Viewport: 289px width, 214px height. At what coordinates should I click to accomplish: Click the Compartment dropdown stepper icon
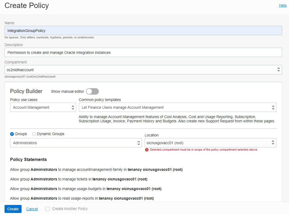tap(279, 70)
